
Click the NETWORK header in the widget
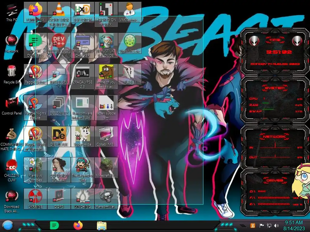[275, 137]
